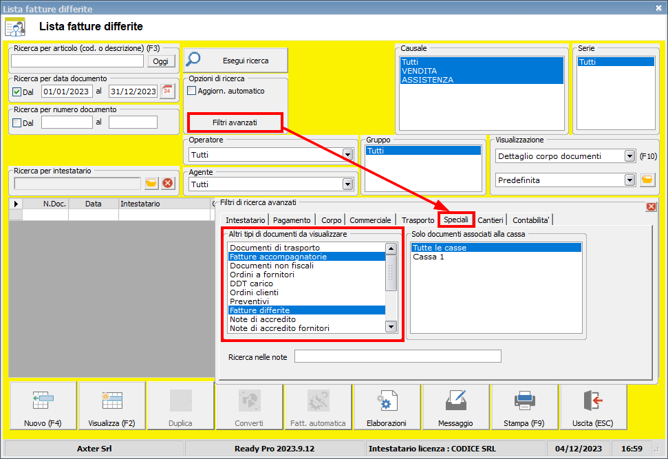Select Documenti di trasporto entry
The height and width of the screenshot is (459, 668).
point(307,248)
